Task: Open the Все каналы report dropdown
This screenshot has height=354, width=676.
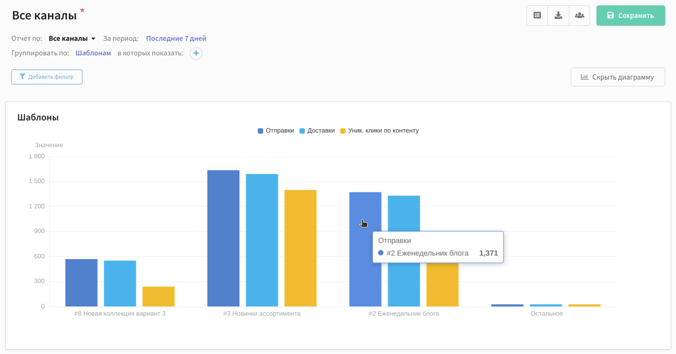Action: [71, 38]
